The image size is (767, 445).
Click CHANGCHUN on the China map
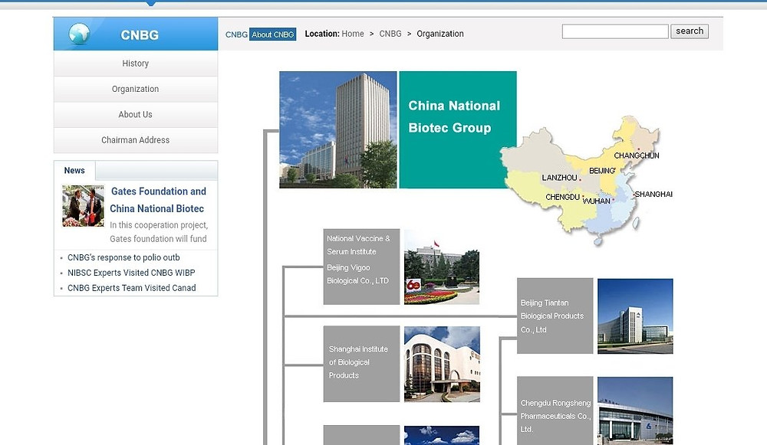[637, 155]
